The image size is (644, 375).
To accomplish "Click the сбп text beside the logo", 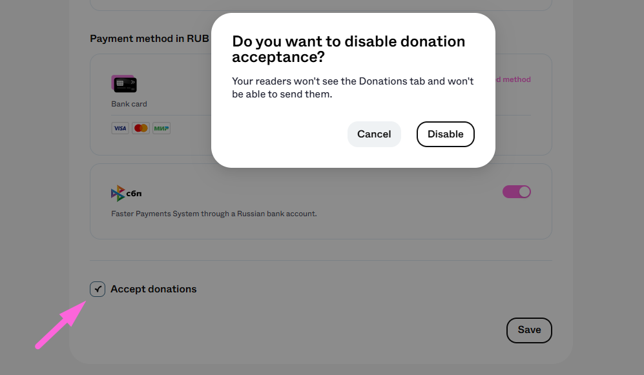I will coord(134,193).
